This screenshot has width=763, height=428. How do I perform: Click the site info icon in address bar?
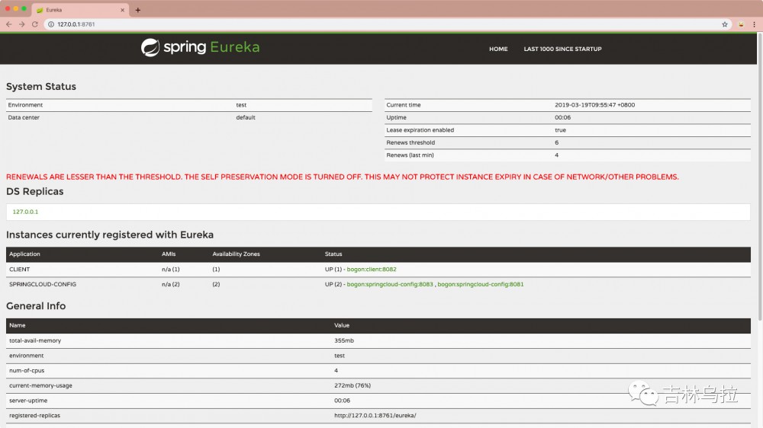click(x=50, y=24)
